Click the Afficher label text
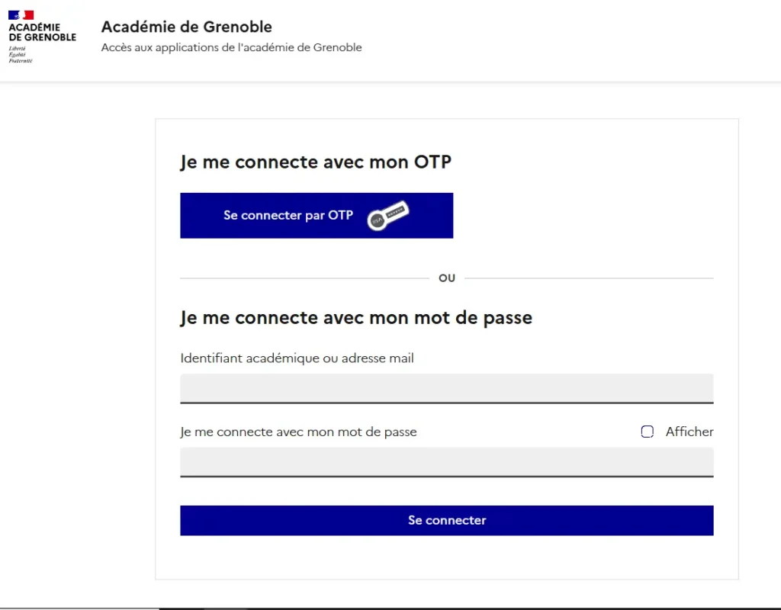 [689, 432]
